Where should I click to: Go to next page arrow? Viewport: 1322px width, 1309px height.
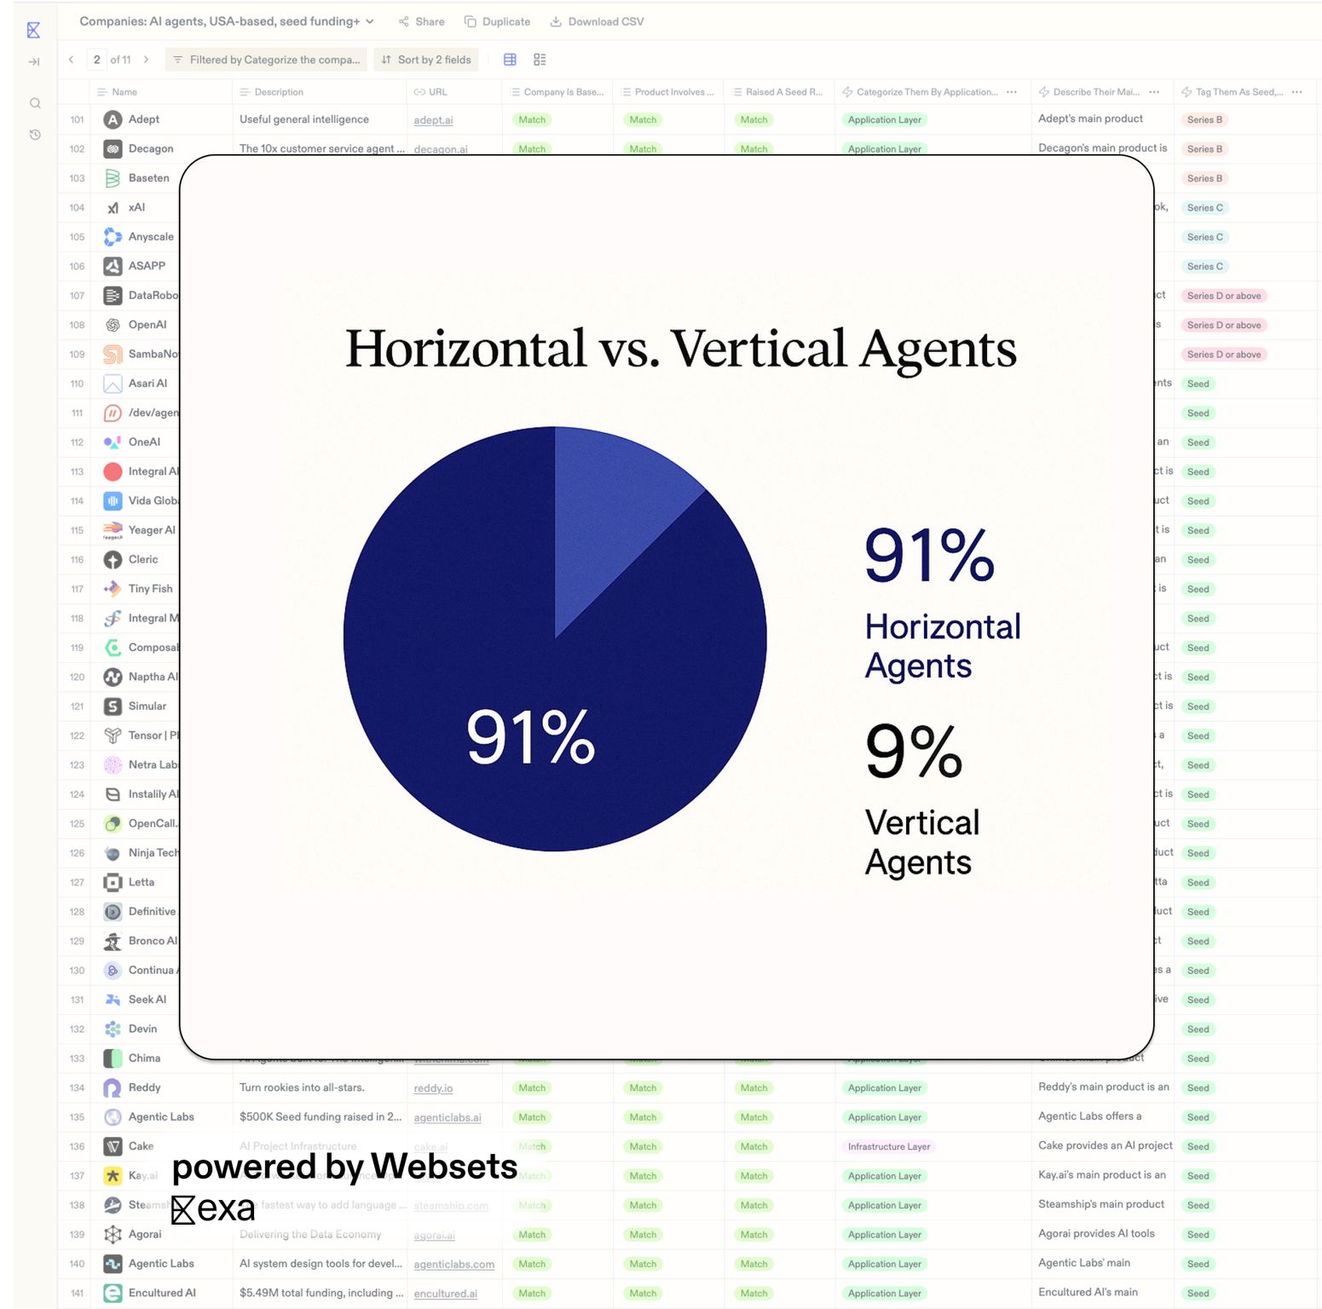[147, 60]
